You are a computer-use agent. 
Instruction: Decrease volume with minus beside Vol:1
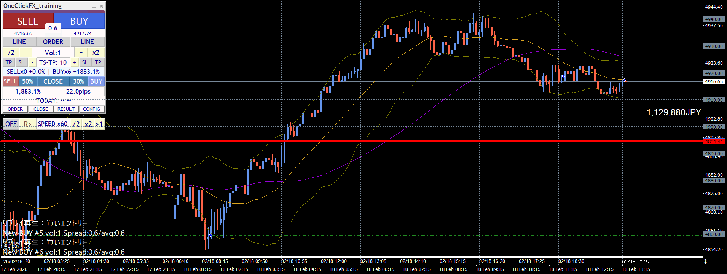pos(26,53)
